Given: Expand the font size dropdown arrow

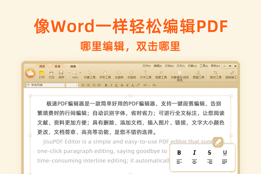Looking at the screenshot, I should click(x=76, y=85).
